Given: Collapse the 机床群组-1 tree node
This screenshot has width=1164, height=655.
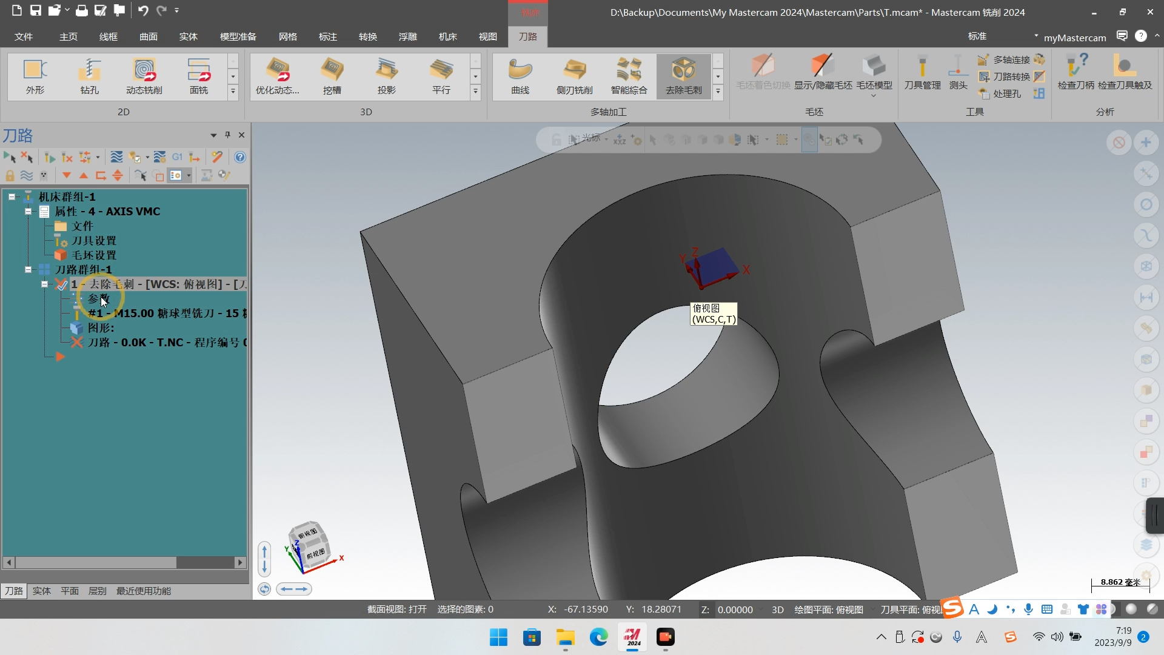Looking at the screenshot, I should click(x=12, y=197).
